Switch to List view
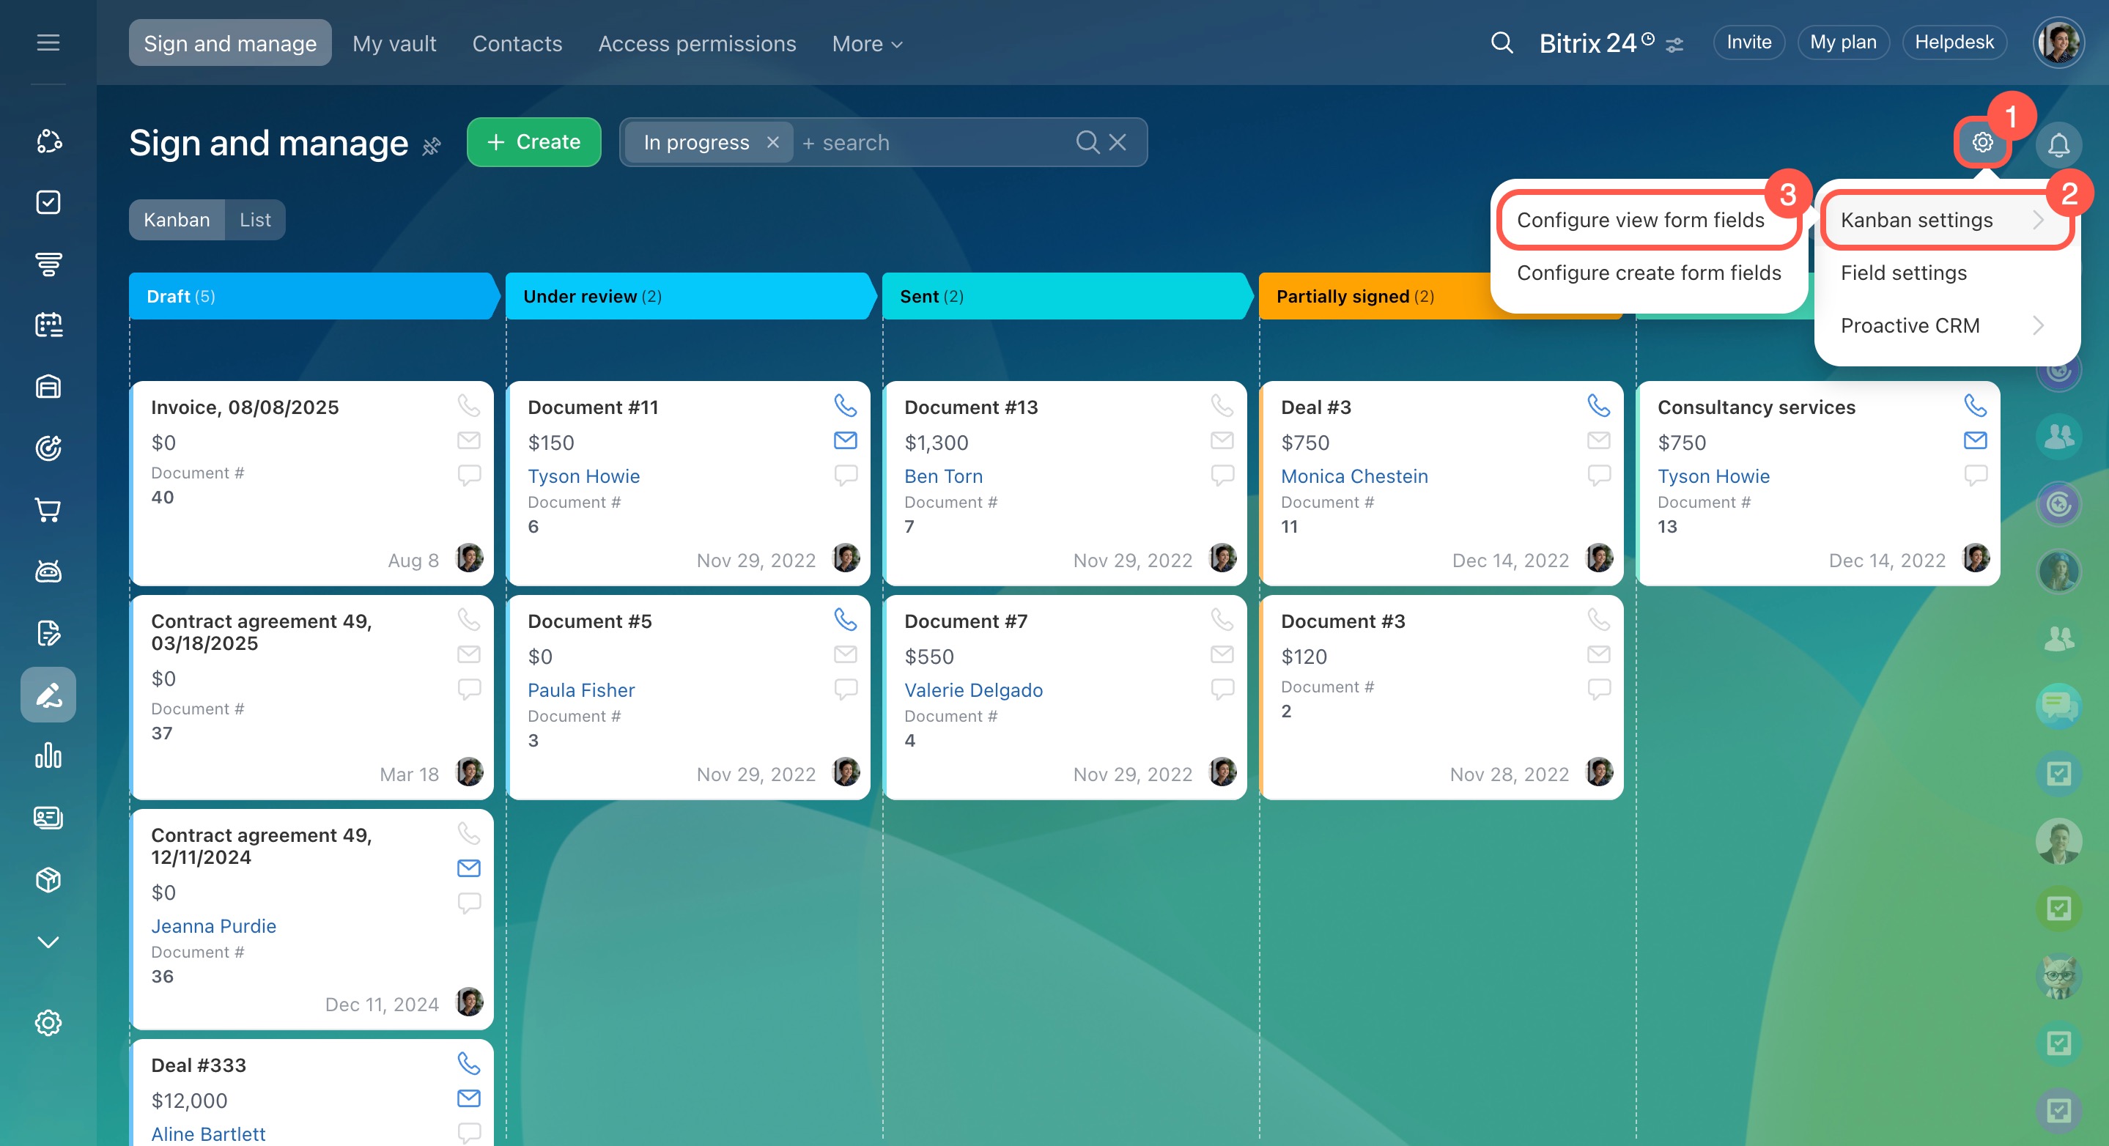 pos(254,219)
